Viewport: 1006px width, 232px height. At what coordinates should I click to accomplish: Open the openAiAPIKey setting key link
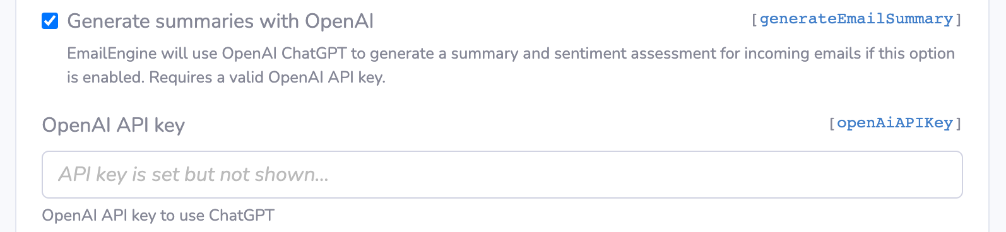(x=894, y=123)
